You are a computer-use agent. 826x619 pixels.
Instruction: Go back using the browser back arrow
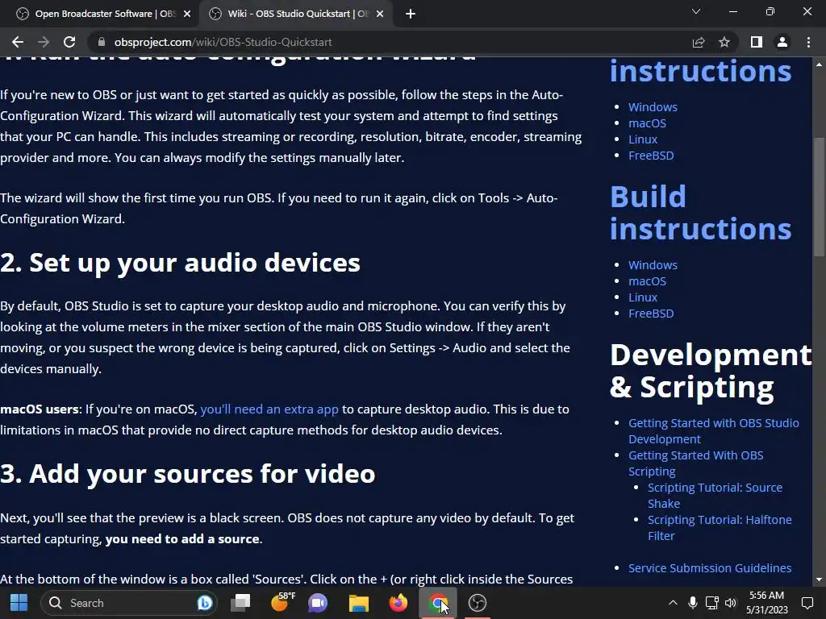(x=18, y=42)
